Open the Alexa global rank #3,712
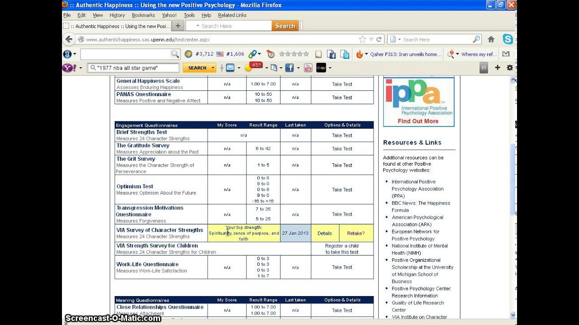The width and height of the screenshot is (579, 325). tap(199, 54)
